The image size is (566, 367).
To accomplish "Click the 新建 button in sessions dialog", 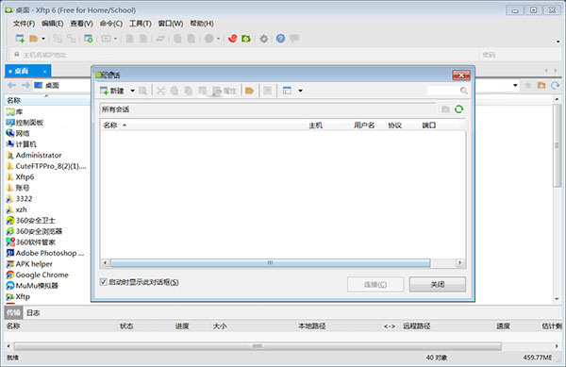I will tap(112, 91).
